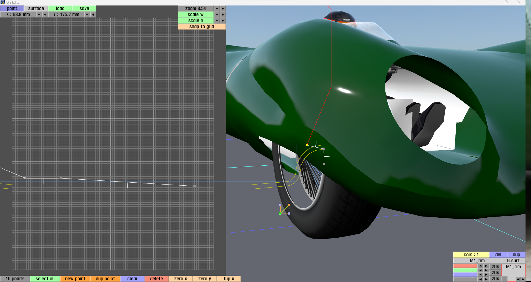
Task: Click the new point button
Action: (75, 279)
